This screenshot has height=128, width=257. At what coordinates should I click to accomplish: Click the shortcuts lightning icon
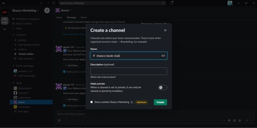(x=59, y=120)
